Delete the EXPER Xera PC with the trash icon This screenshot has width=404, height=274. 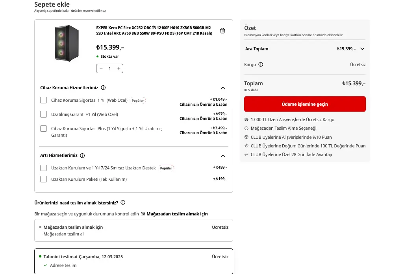pyautogui.click(x=222, y=31)
